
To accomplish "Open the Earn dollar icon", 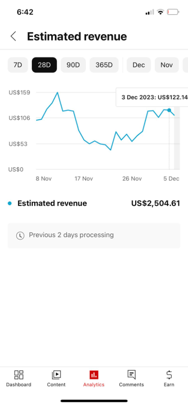I will (x=169, y=375).
